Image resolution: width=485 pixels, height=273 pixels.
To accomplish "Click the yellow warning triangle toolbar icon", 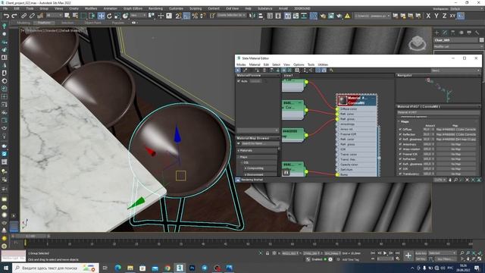I will 347,16.
